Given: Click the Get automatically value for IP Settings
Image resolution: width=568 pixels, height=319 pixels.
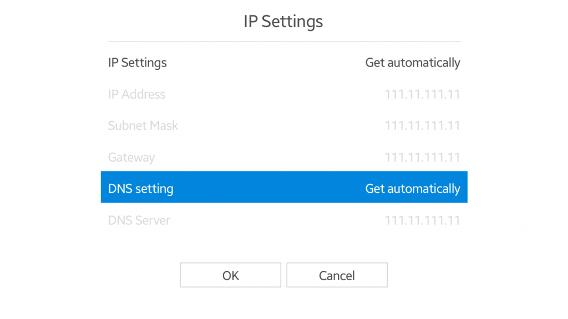Looking at the screenshot, I should (x=413, y=63).
